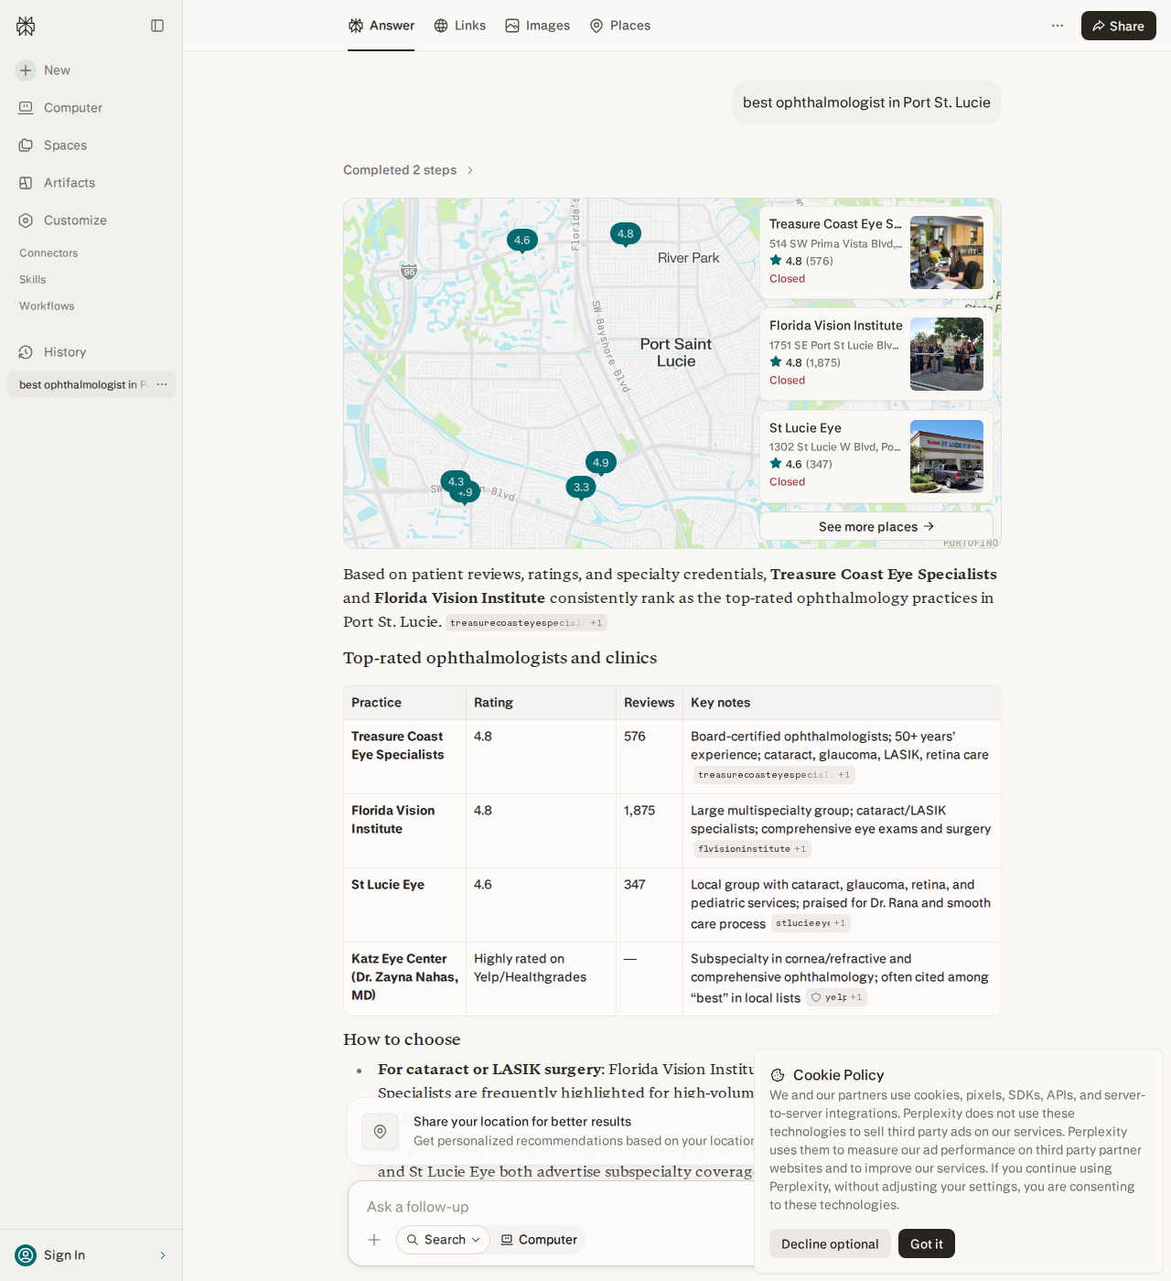Open Artifacts from the sidebar
Image resolution: width=1171 pixels, height=1281 pixels.
coord(57,183)
